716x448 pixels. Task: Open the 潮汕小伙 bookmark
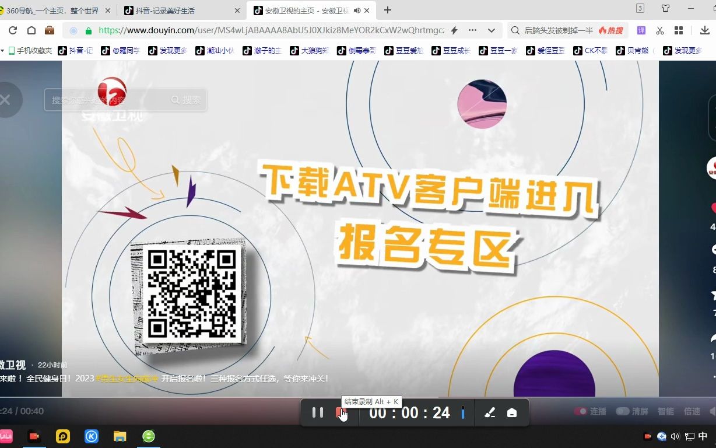click(215, 51)
